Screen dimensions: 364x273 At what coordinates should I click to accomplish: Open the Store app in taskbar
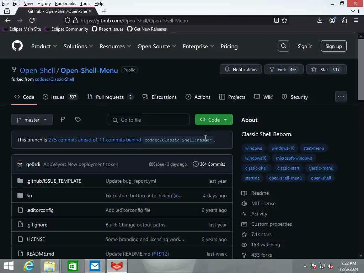pos(73,266)
